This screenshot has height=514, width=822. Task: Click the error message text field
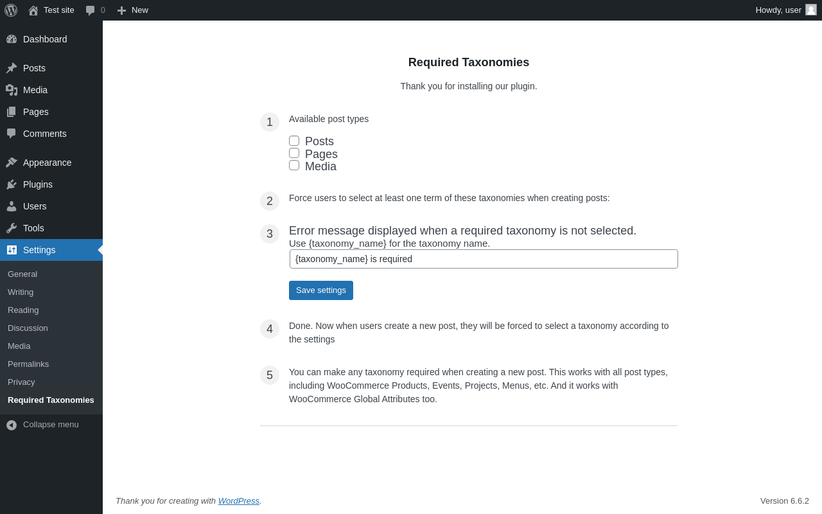click(x=484, y=259)
